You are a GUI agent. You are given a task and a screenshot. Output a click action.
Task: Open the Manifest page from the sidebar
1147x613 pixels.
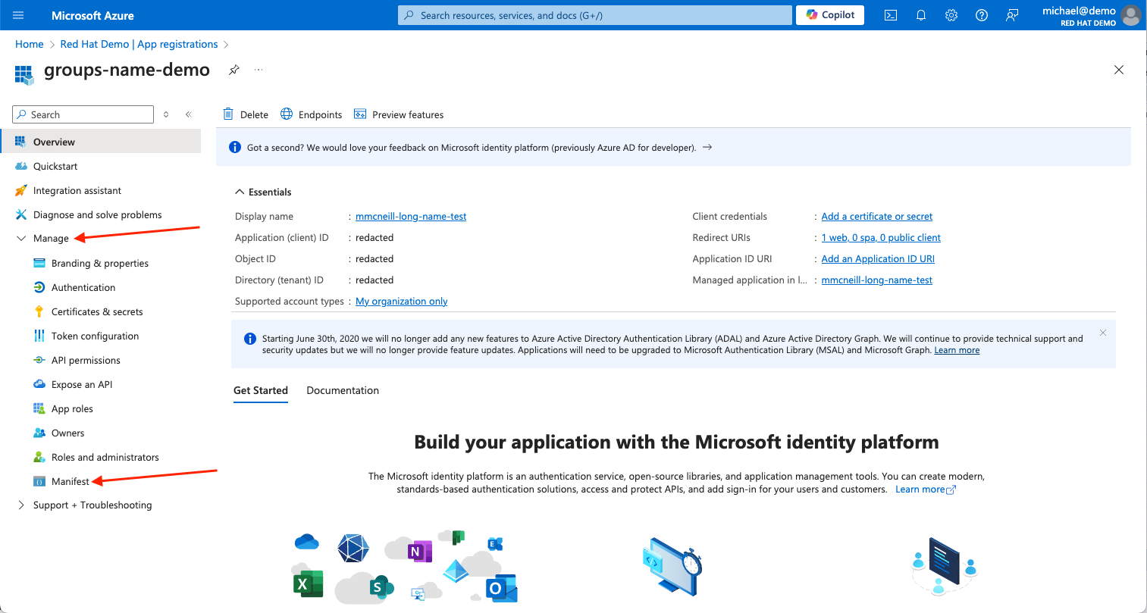click(x=70, y=481)
